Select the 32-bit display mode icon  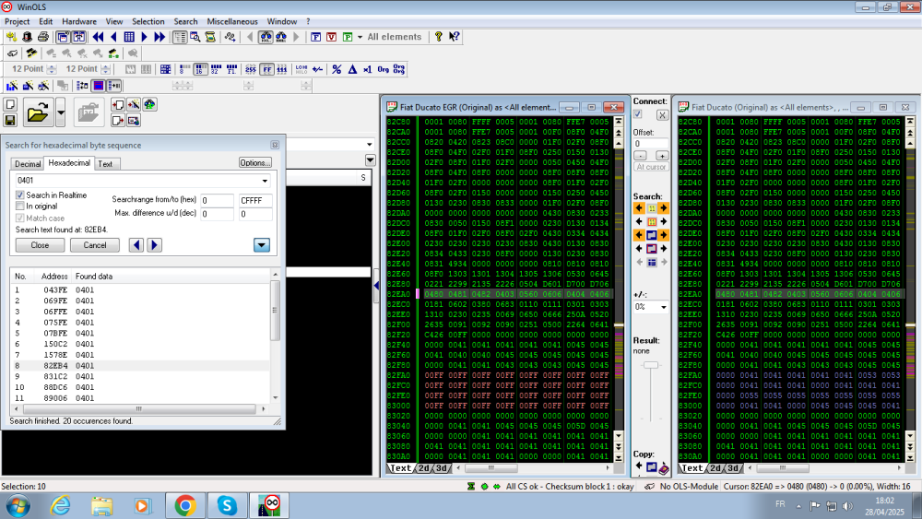tap(216, 69)
